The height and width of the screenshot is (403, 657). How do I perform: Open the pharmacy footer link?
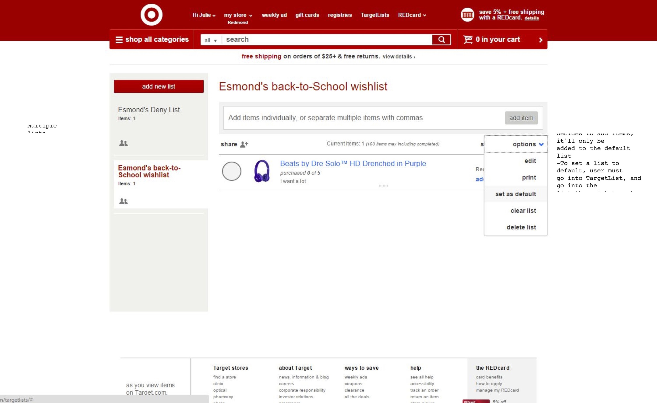point(223,397)
